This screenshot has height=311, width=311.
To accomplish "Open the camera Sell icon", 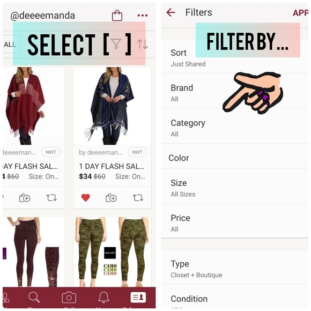I will coord(69,297).
